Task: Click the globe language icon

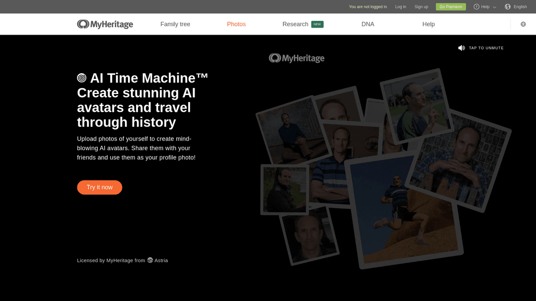Action: (508, 7)
